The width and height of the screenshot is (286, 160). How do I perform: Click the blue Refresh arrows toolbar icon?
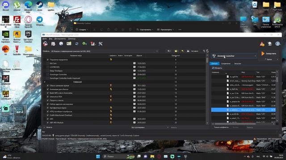tap(77, 44)
